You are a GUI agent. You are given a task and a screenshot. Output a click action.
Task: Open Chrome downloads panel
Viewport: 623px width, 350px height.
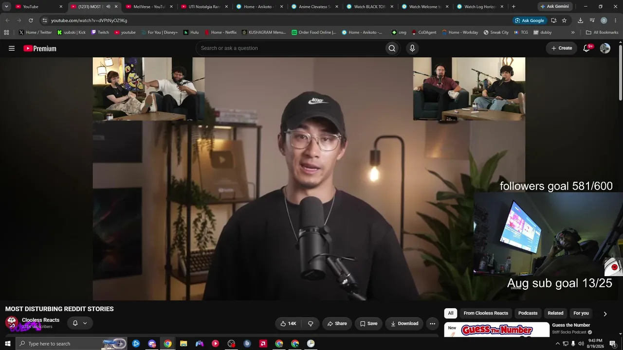(x=580, y=20)
